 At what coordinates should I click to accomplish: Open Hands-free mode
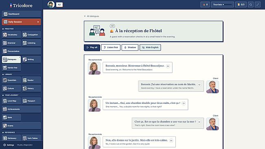pyautogui.click(x=11, y=68)
